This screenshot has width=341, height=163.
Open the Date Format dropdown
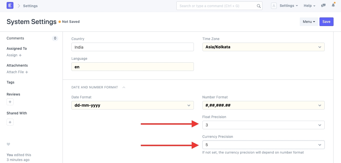132,105
